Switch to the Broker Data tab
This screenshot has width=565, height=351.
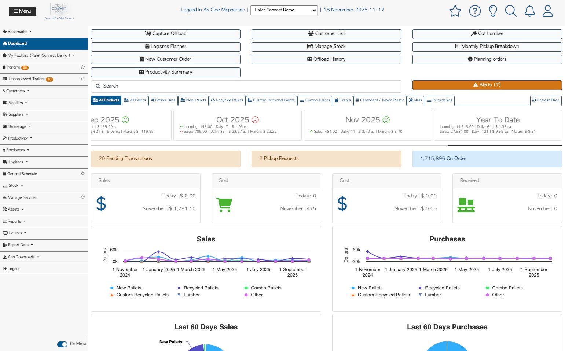[163, 100]
